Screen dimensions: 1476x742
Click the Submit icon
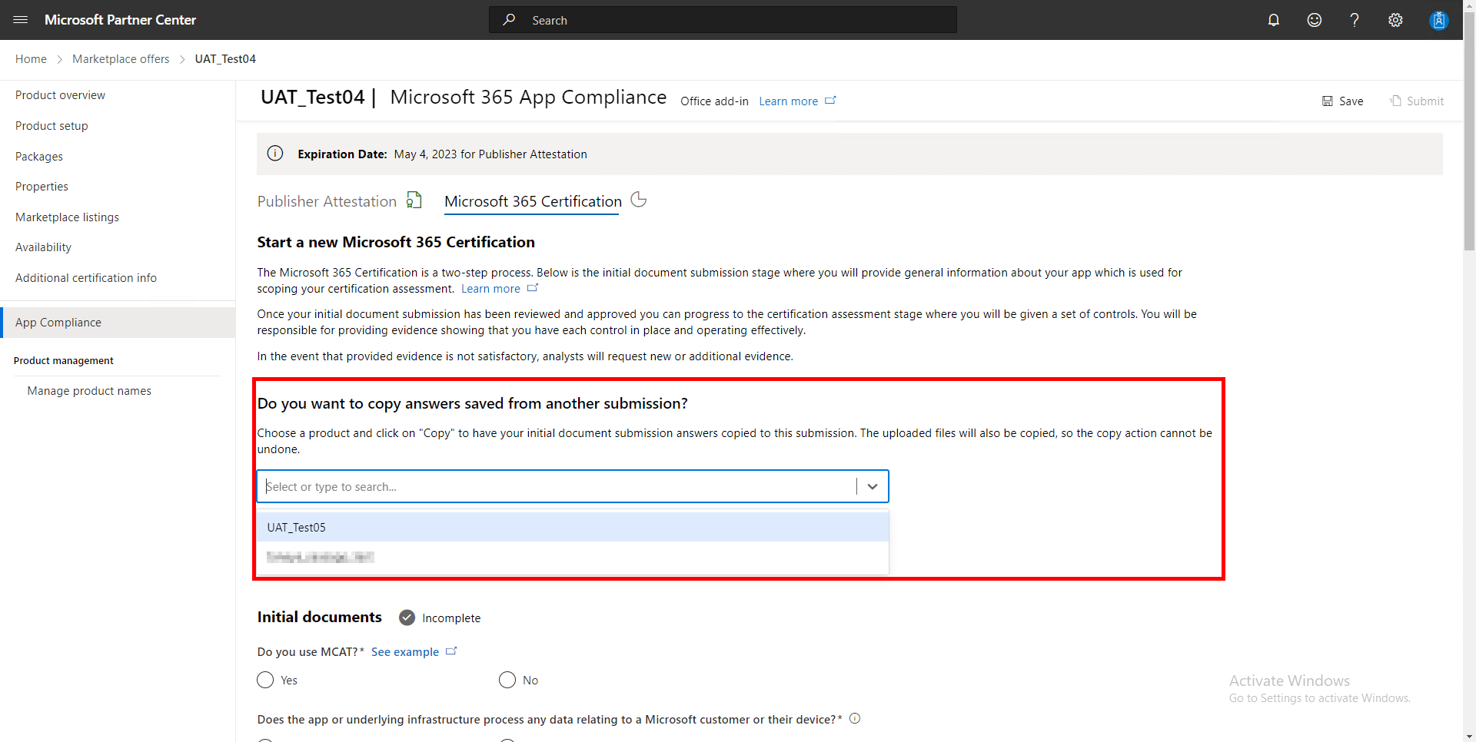[1395, 101]
